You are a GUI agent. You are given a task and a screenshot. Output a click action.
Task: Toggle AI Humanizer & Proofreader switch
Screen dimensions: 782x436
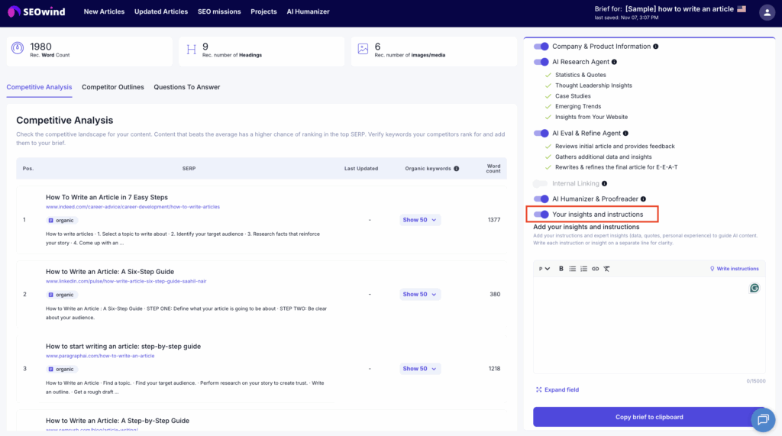(x=541, y=199)
